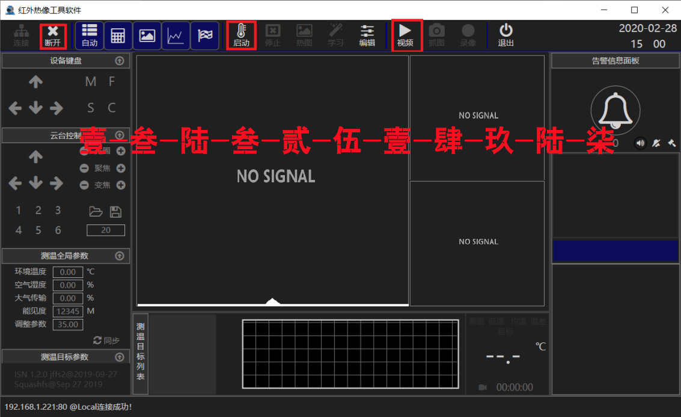Enable 自动 auto mode in toolbar
The width and height of the screenshot is (681, 417).
click(89, 35)
